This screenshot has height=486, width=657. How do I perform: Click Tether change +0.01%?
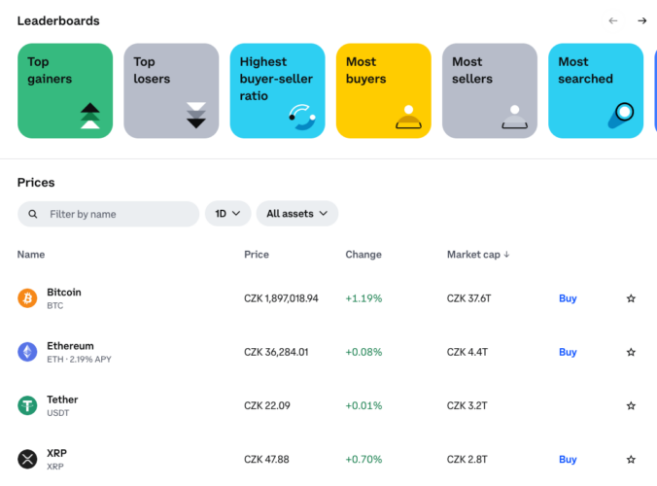[x=363, y=405]
